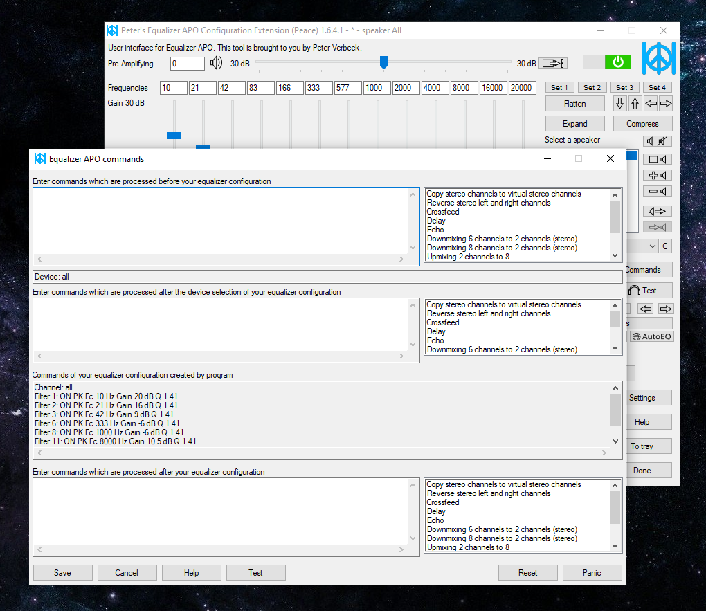This screenshot has width=706, height=611.
Task: Click the Flatten button
Action: coord(575,104)
